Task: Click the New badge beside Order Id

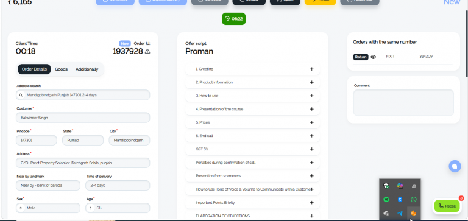Action: [125, 44]
